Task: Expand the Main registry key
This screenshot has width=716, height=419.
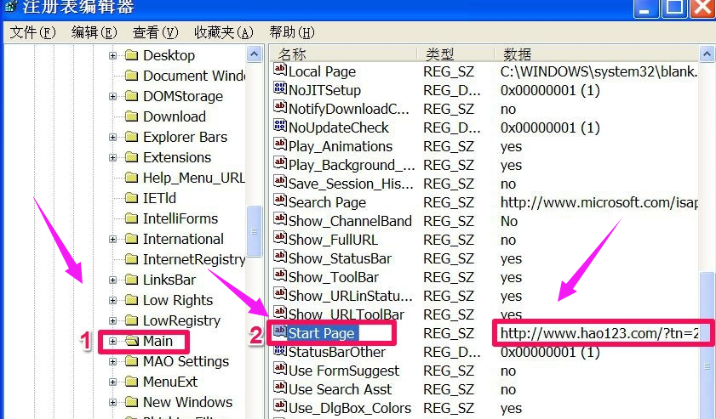Action: pyautogui.click(x=112, y=341)
